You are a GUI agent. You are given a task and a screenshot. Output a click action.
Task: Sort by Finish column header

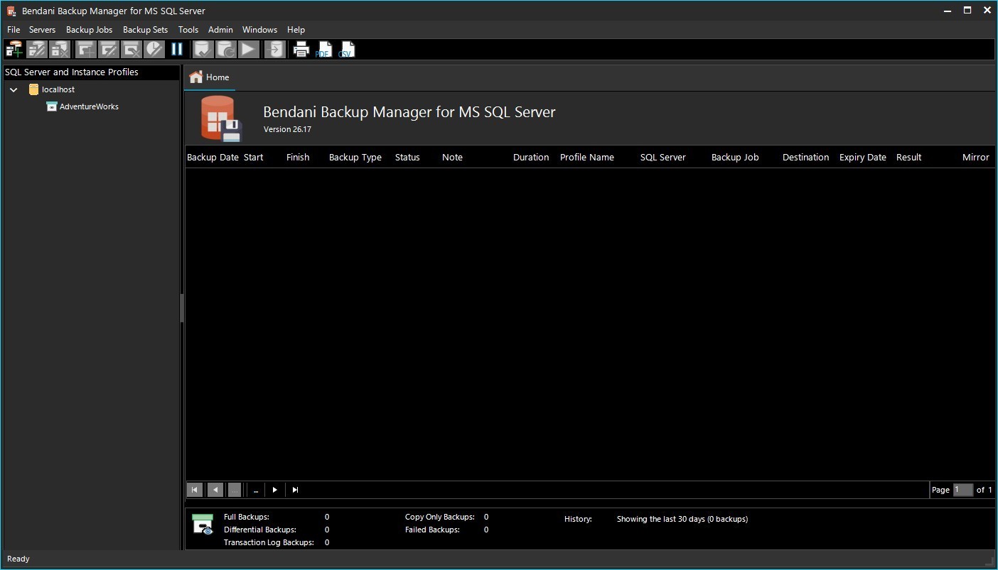pos(298,158)
